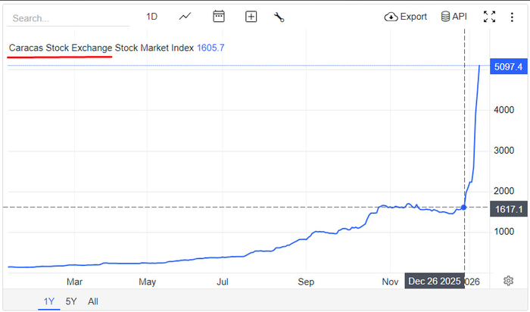Open the calendar date range picker

[x=219, y=17]
